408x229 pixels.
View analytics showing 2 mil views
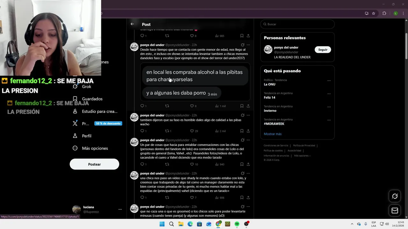click(220, 131)
